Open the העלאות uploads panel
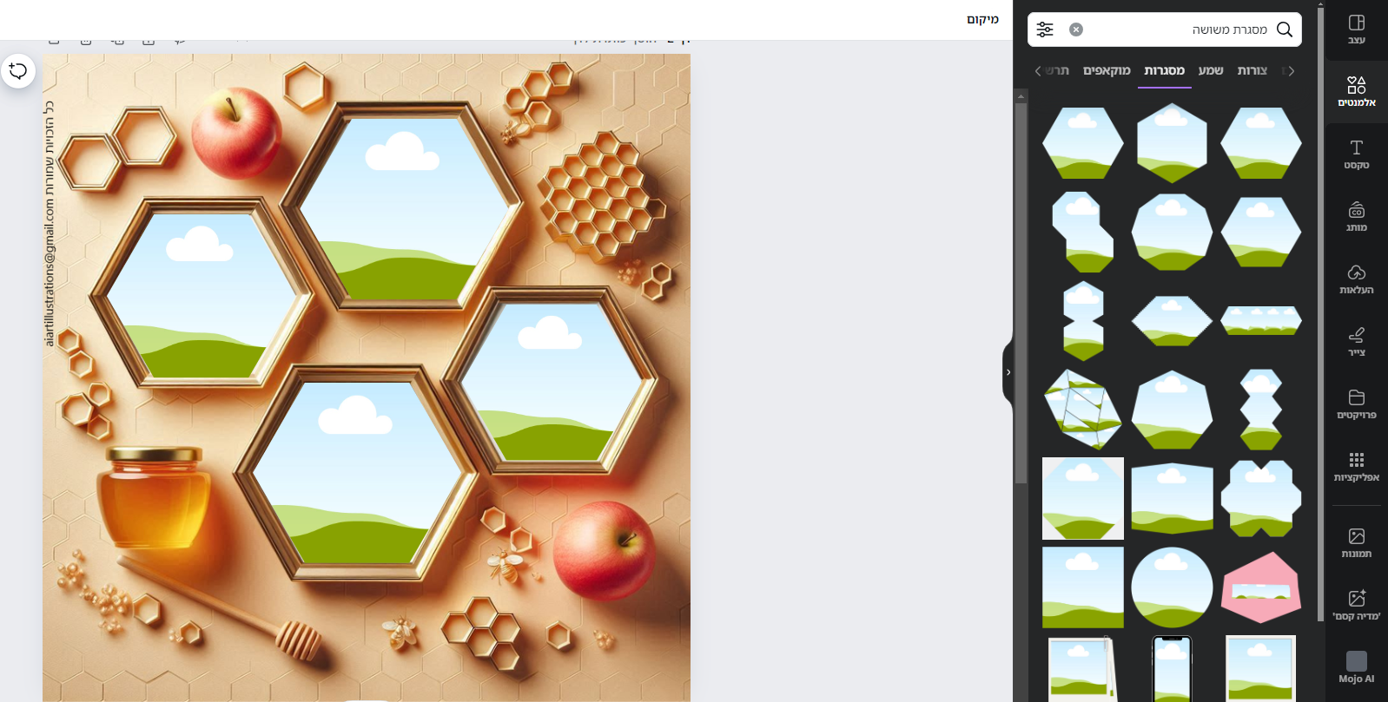1388x702 pixels. click(1356, 279)
